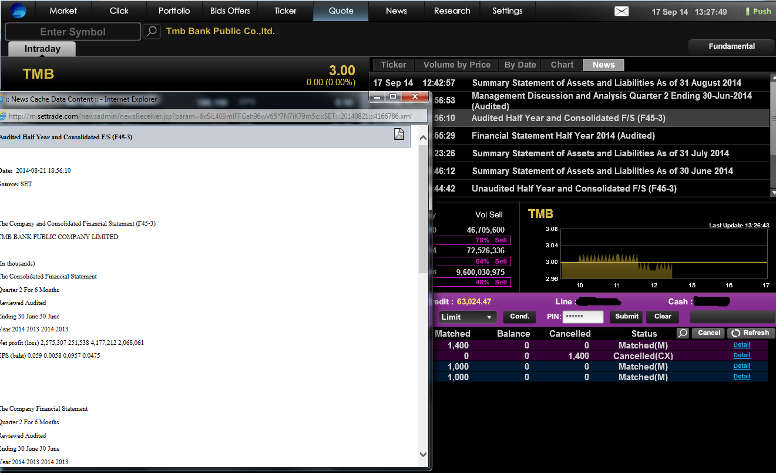Click the symbol search magnifier icon

pos(152,31)
